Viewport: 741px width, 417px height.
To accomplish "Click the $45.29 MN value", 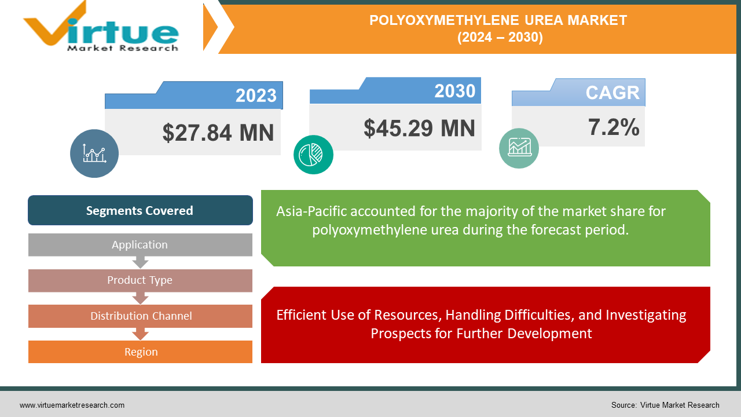I will point(420,127).
